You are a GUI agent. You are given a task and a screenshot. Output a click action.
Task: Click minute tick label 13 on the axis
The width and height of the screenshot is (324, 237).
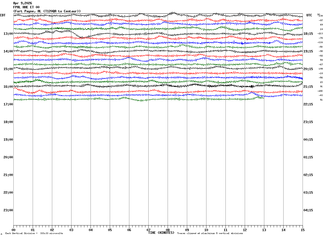[x=264, y=230]
